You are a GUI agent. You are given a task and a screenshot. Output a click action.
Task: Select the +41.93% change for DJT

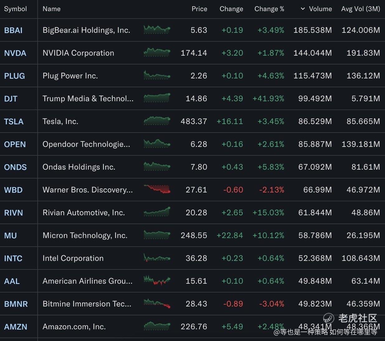[269, 99]
